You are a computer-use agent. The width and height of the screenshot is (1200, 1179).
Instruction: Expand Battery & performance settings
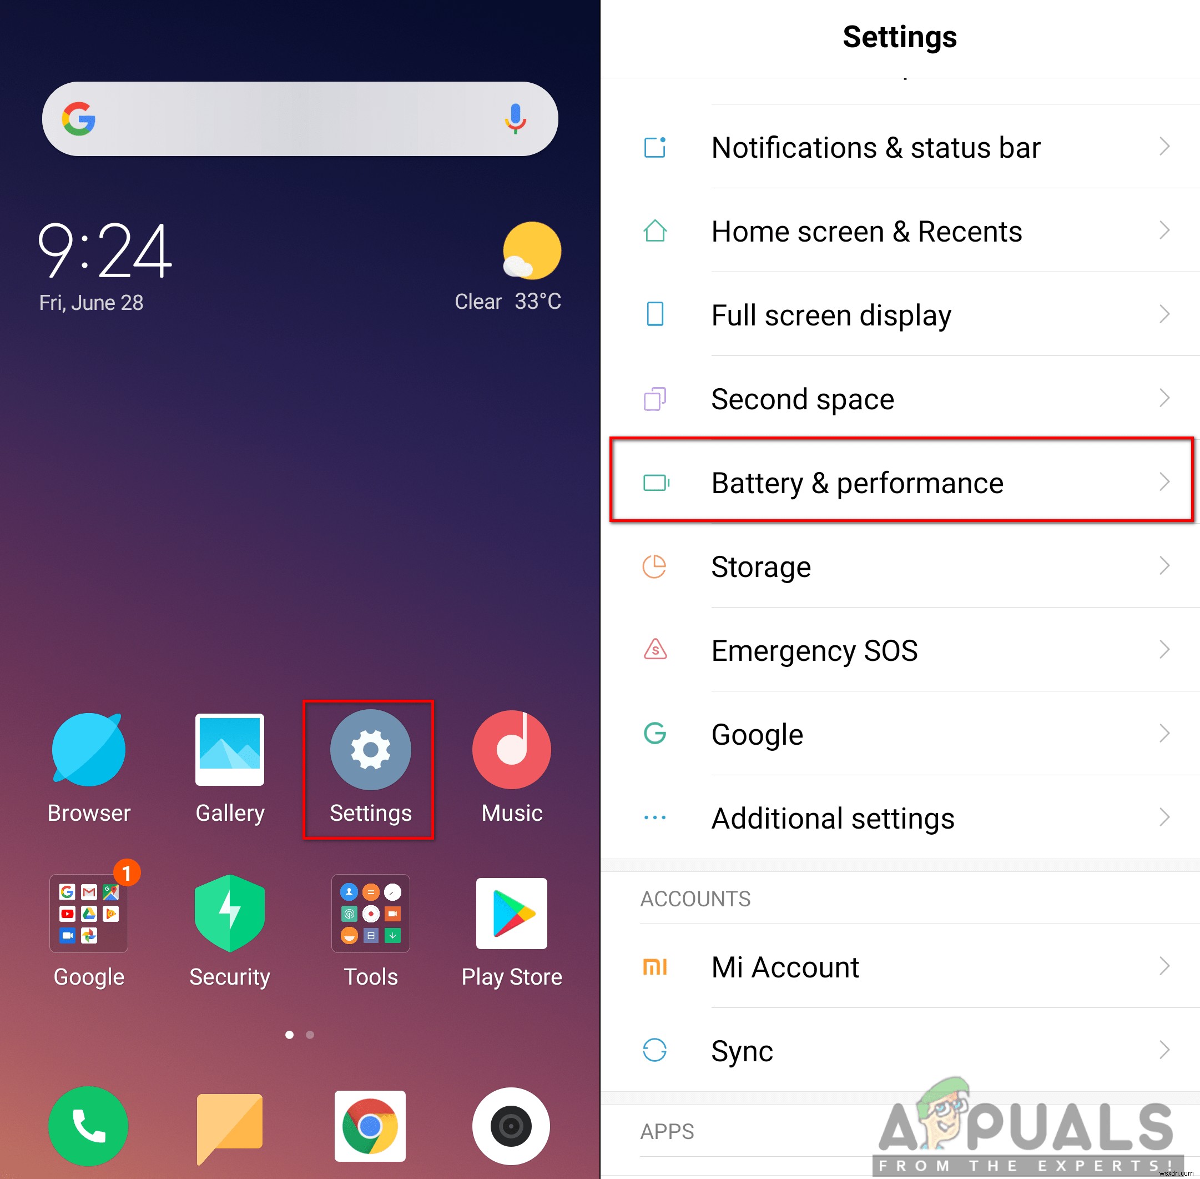point(906,483)
